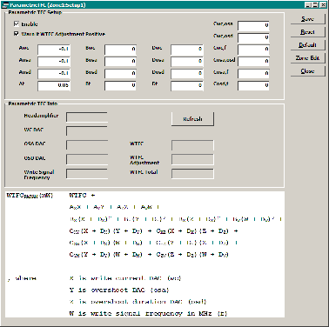Click the Dwc input field
Screen dimensions: 329x327
187,50
